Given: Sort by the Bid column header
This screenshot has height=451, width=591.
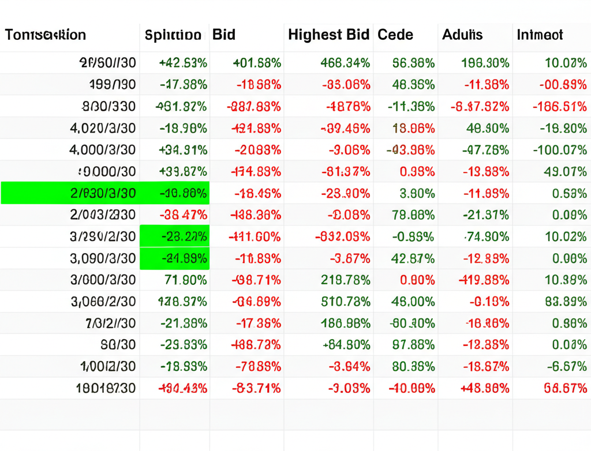Looking at the screenshot, I should click(x=224, y=35).
